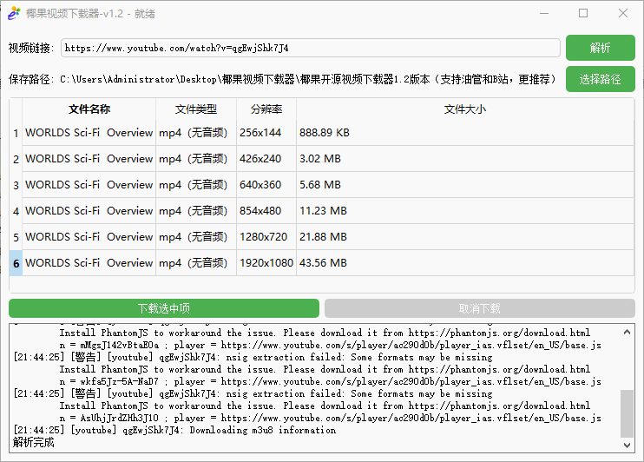The height and width of the screenshot is (462, 644).
Task: Maximize the downloader window
Action: click(x=583, y=13)
